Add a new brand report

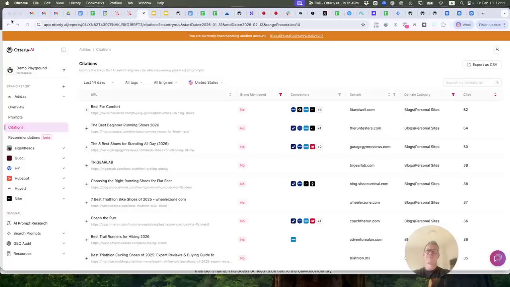click(x=63, y=86)
